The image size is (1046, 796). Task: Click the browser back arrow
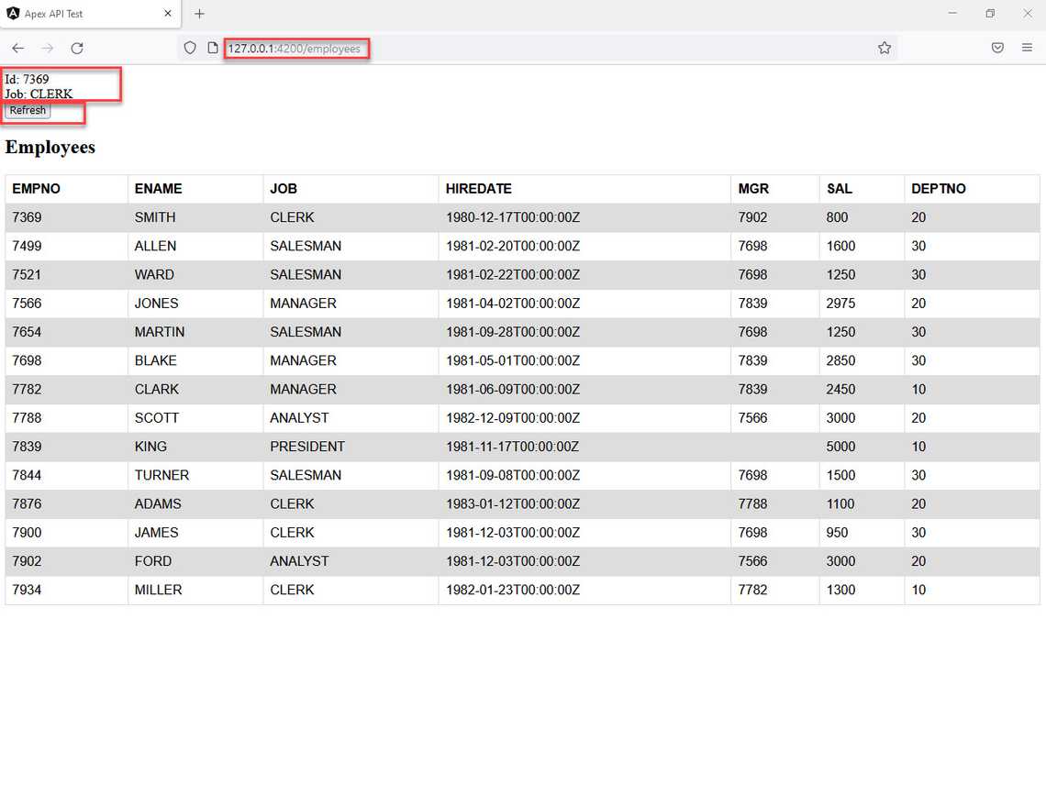(18, 48)
